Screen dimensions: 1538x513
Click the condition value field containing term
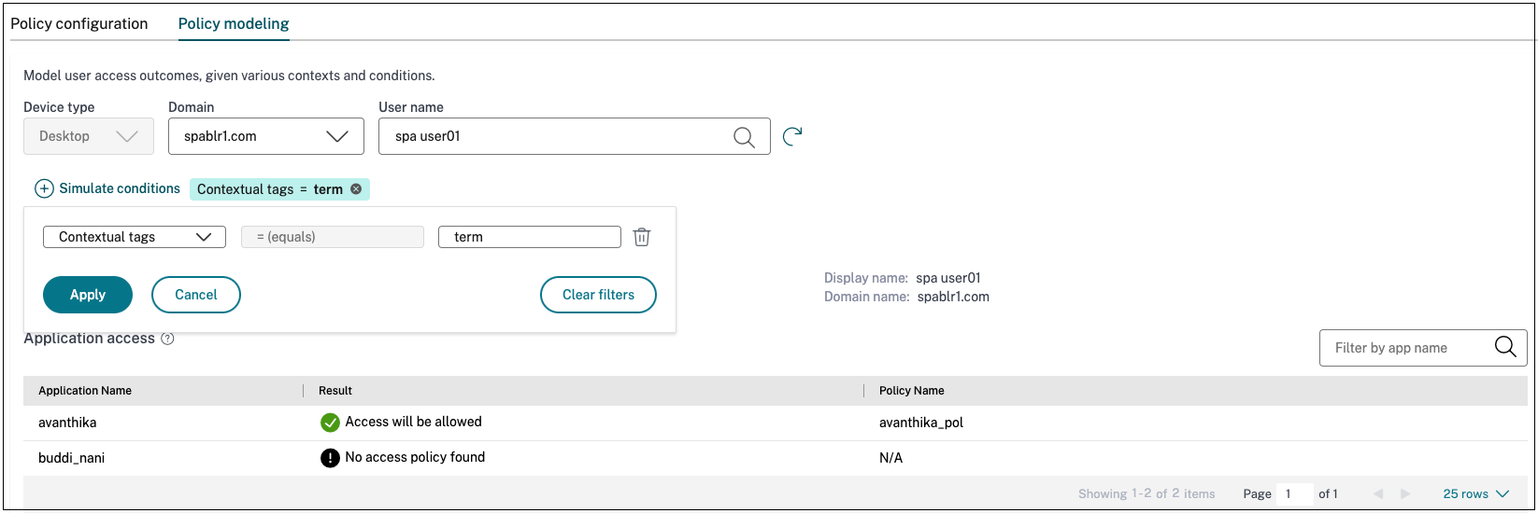529,237
